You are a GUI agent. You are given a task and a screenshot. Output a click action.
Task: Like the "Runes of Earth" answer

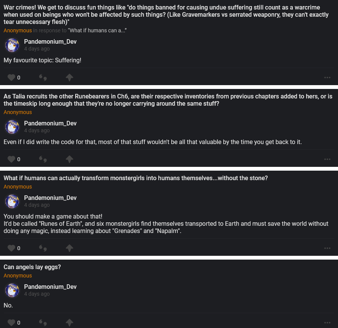pyautogui.click(x=11, y=248)
